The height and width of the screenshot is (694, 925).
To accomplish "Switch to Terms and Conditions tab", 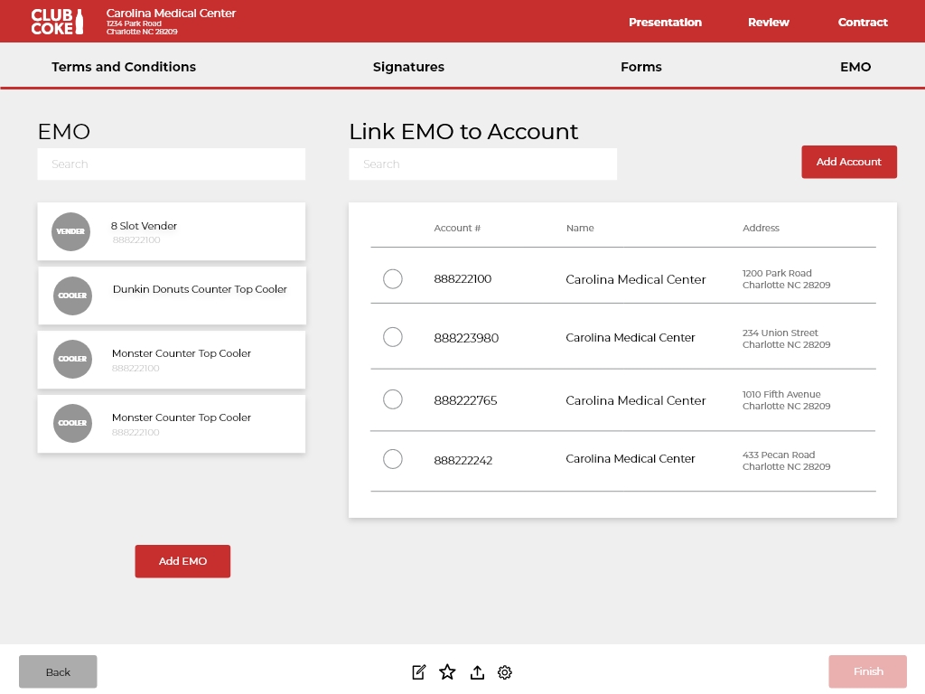I will point(123,67).
